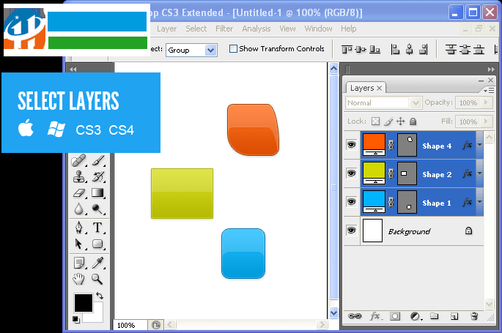Select the Eyedropper tool
The height and width of the screenshot is (333, 502).
(97, 263)
